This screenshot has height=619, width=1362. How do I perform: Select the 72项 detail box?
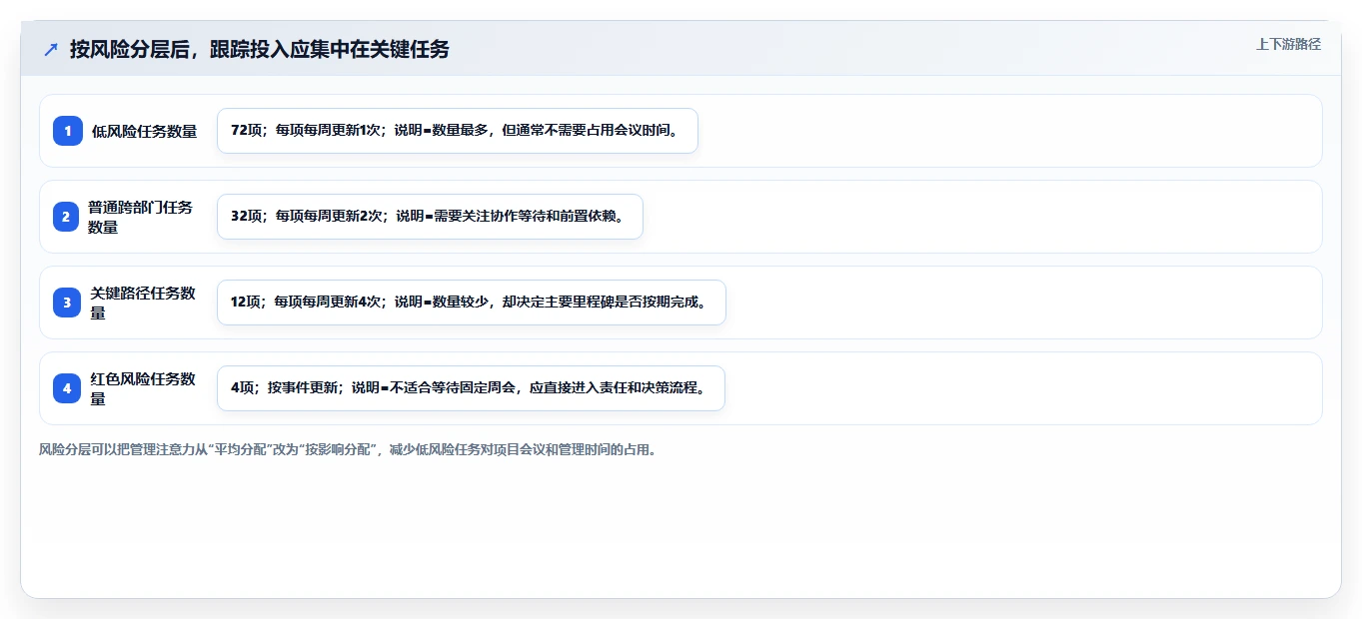point(458,131)
